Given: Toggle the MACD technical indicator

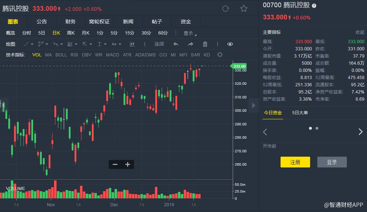Looking at the screenshot, I should click(112, 55).
